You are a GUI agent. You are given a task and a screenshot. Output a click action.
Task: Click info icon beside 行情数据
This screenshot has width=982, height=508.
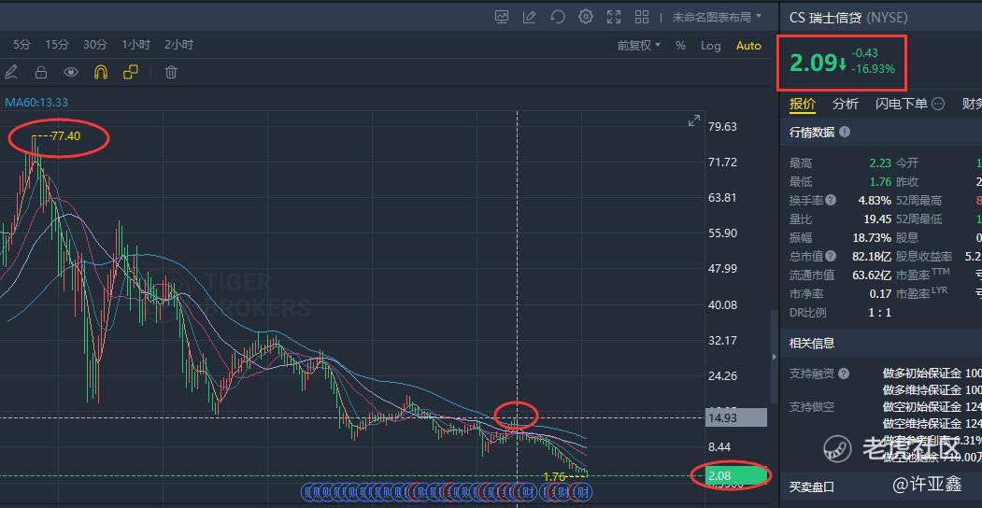tap(845, 132)
